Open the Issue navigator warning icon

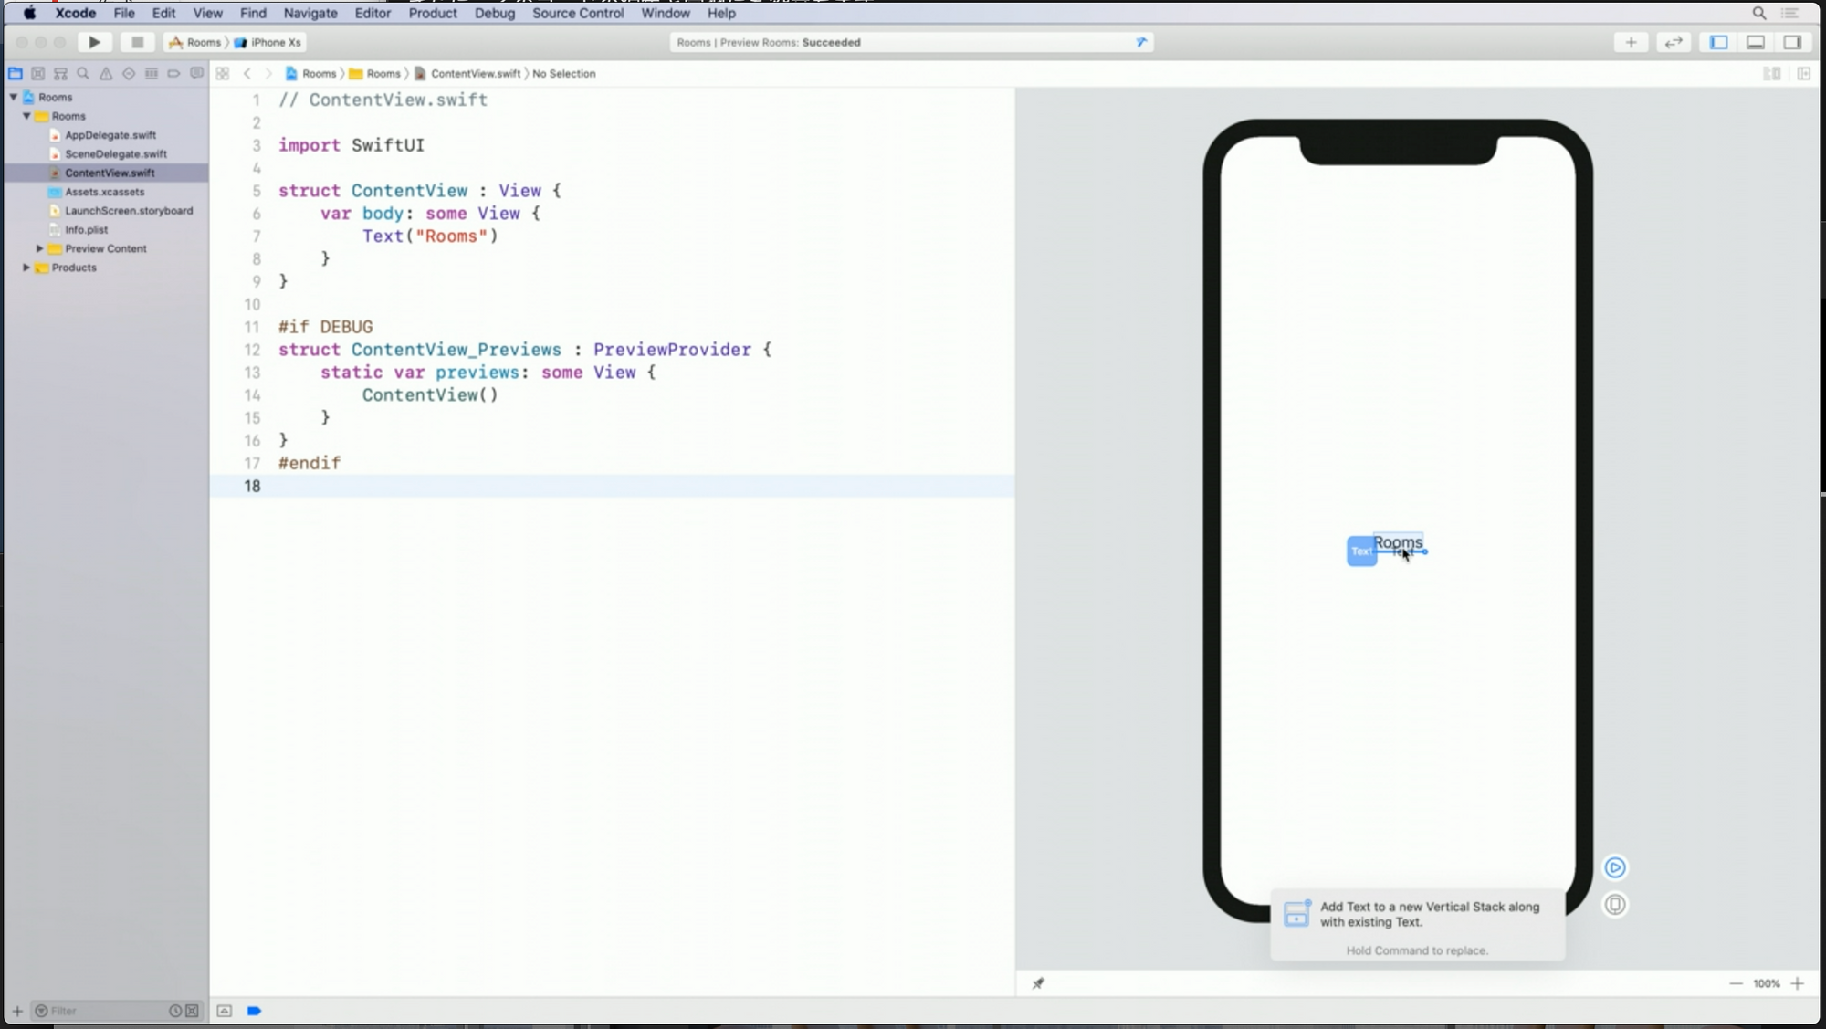106,73
